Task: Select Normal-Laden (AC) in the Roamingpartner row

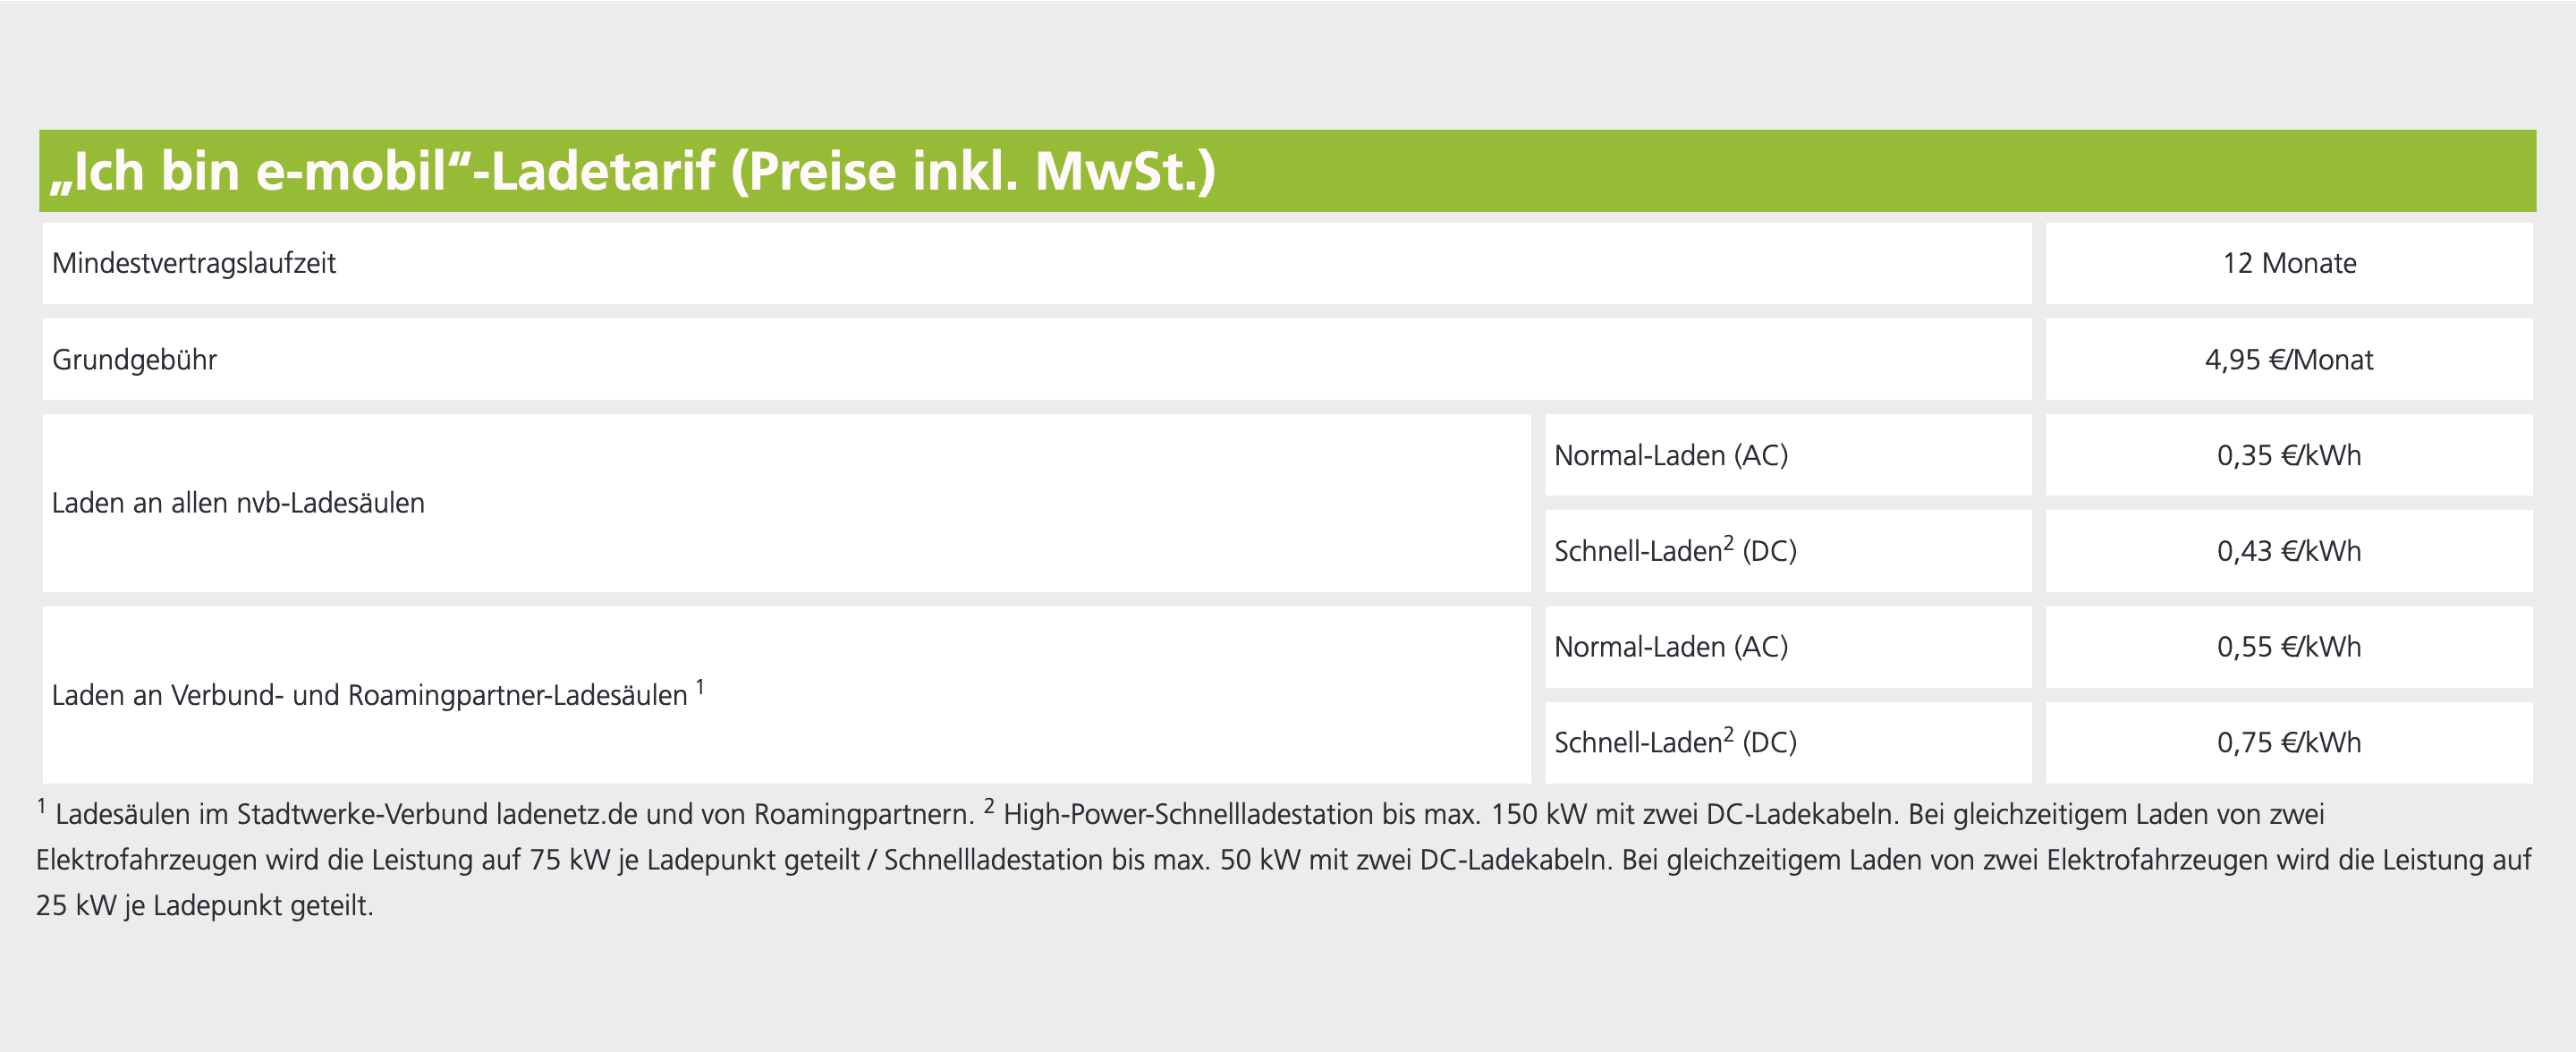Action: (x=1670, y=647)
